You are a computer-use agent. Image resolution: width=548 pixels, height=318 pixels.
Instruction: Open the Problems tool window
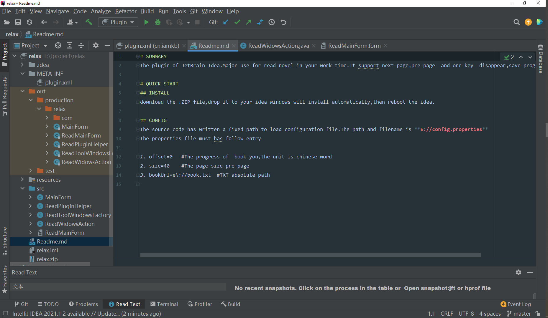(x=83, y=304)
